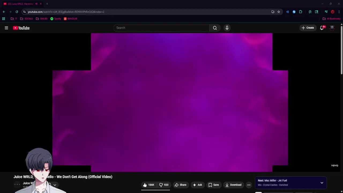Click the YouTube search input field

coord(161,28)
